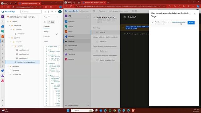Go back from Jobs in run panel
The height and width of the screenshot is (113, 201).
point(94,18)
